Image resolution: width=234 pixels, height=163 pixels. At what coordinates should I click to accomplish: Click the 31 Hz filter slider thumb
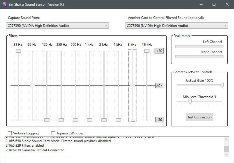[18, 51]
